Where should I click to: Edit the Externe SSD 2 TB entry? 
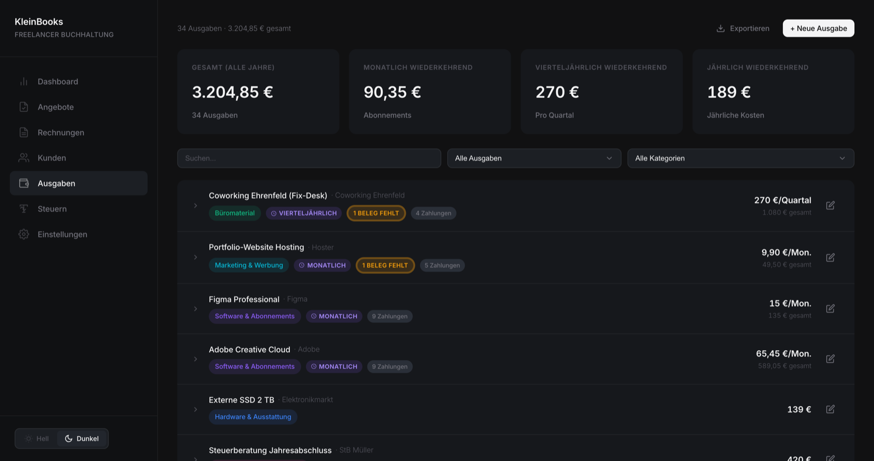tap(830, 409)
